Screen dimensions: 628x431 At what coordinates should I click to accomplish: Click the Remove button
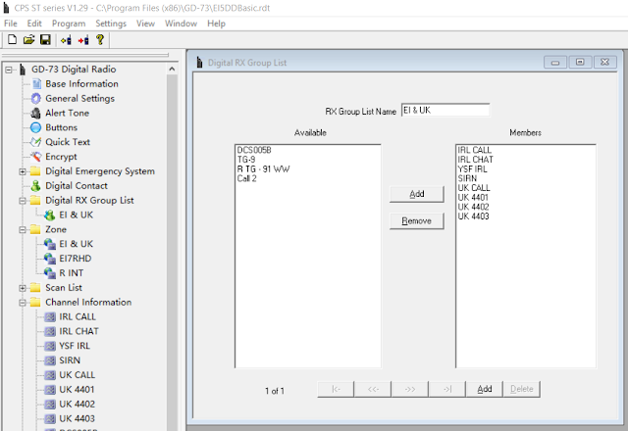pos(416,220)
